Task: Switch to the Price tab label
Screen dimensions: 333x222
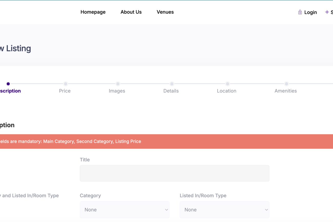Action: (65, 91)
